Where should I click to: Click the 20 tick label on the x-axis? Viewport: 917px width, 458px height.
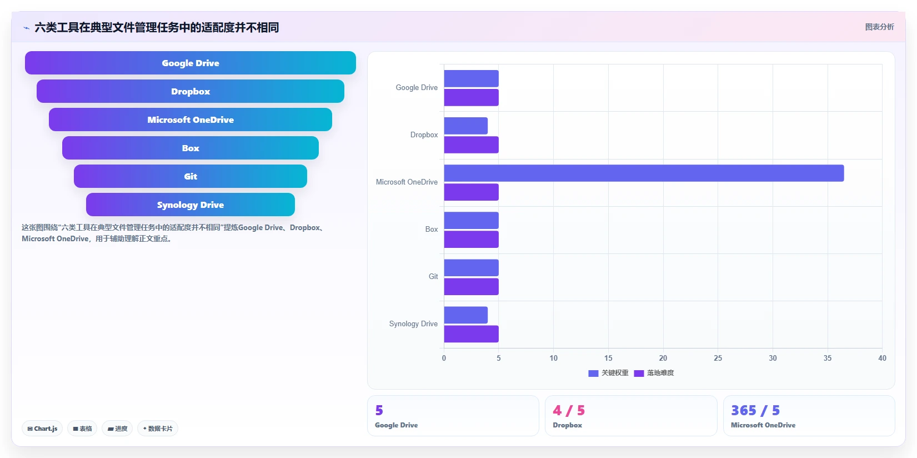(663, 358)
